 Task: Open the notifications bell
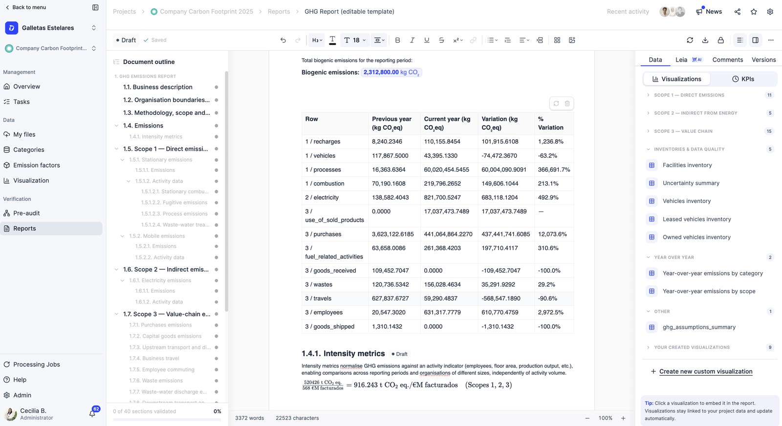click(x=92, y=413)
